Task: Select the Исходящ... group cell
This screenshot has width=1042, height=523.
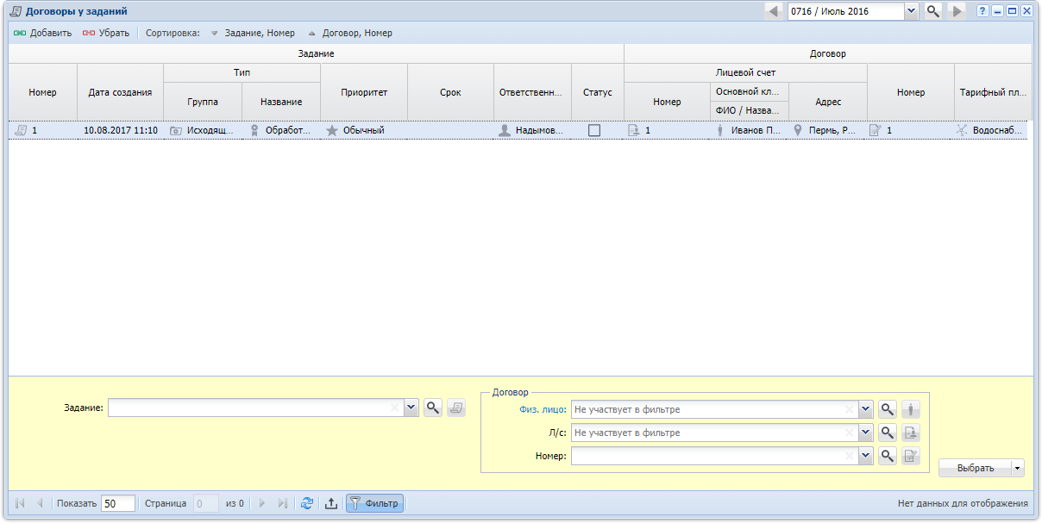Action: click(203, 130)
